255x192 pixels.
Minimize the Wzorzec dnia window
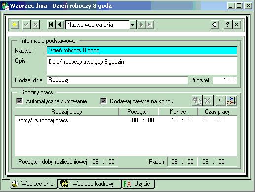coord(231,6)
